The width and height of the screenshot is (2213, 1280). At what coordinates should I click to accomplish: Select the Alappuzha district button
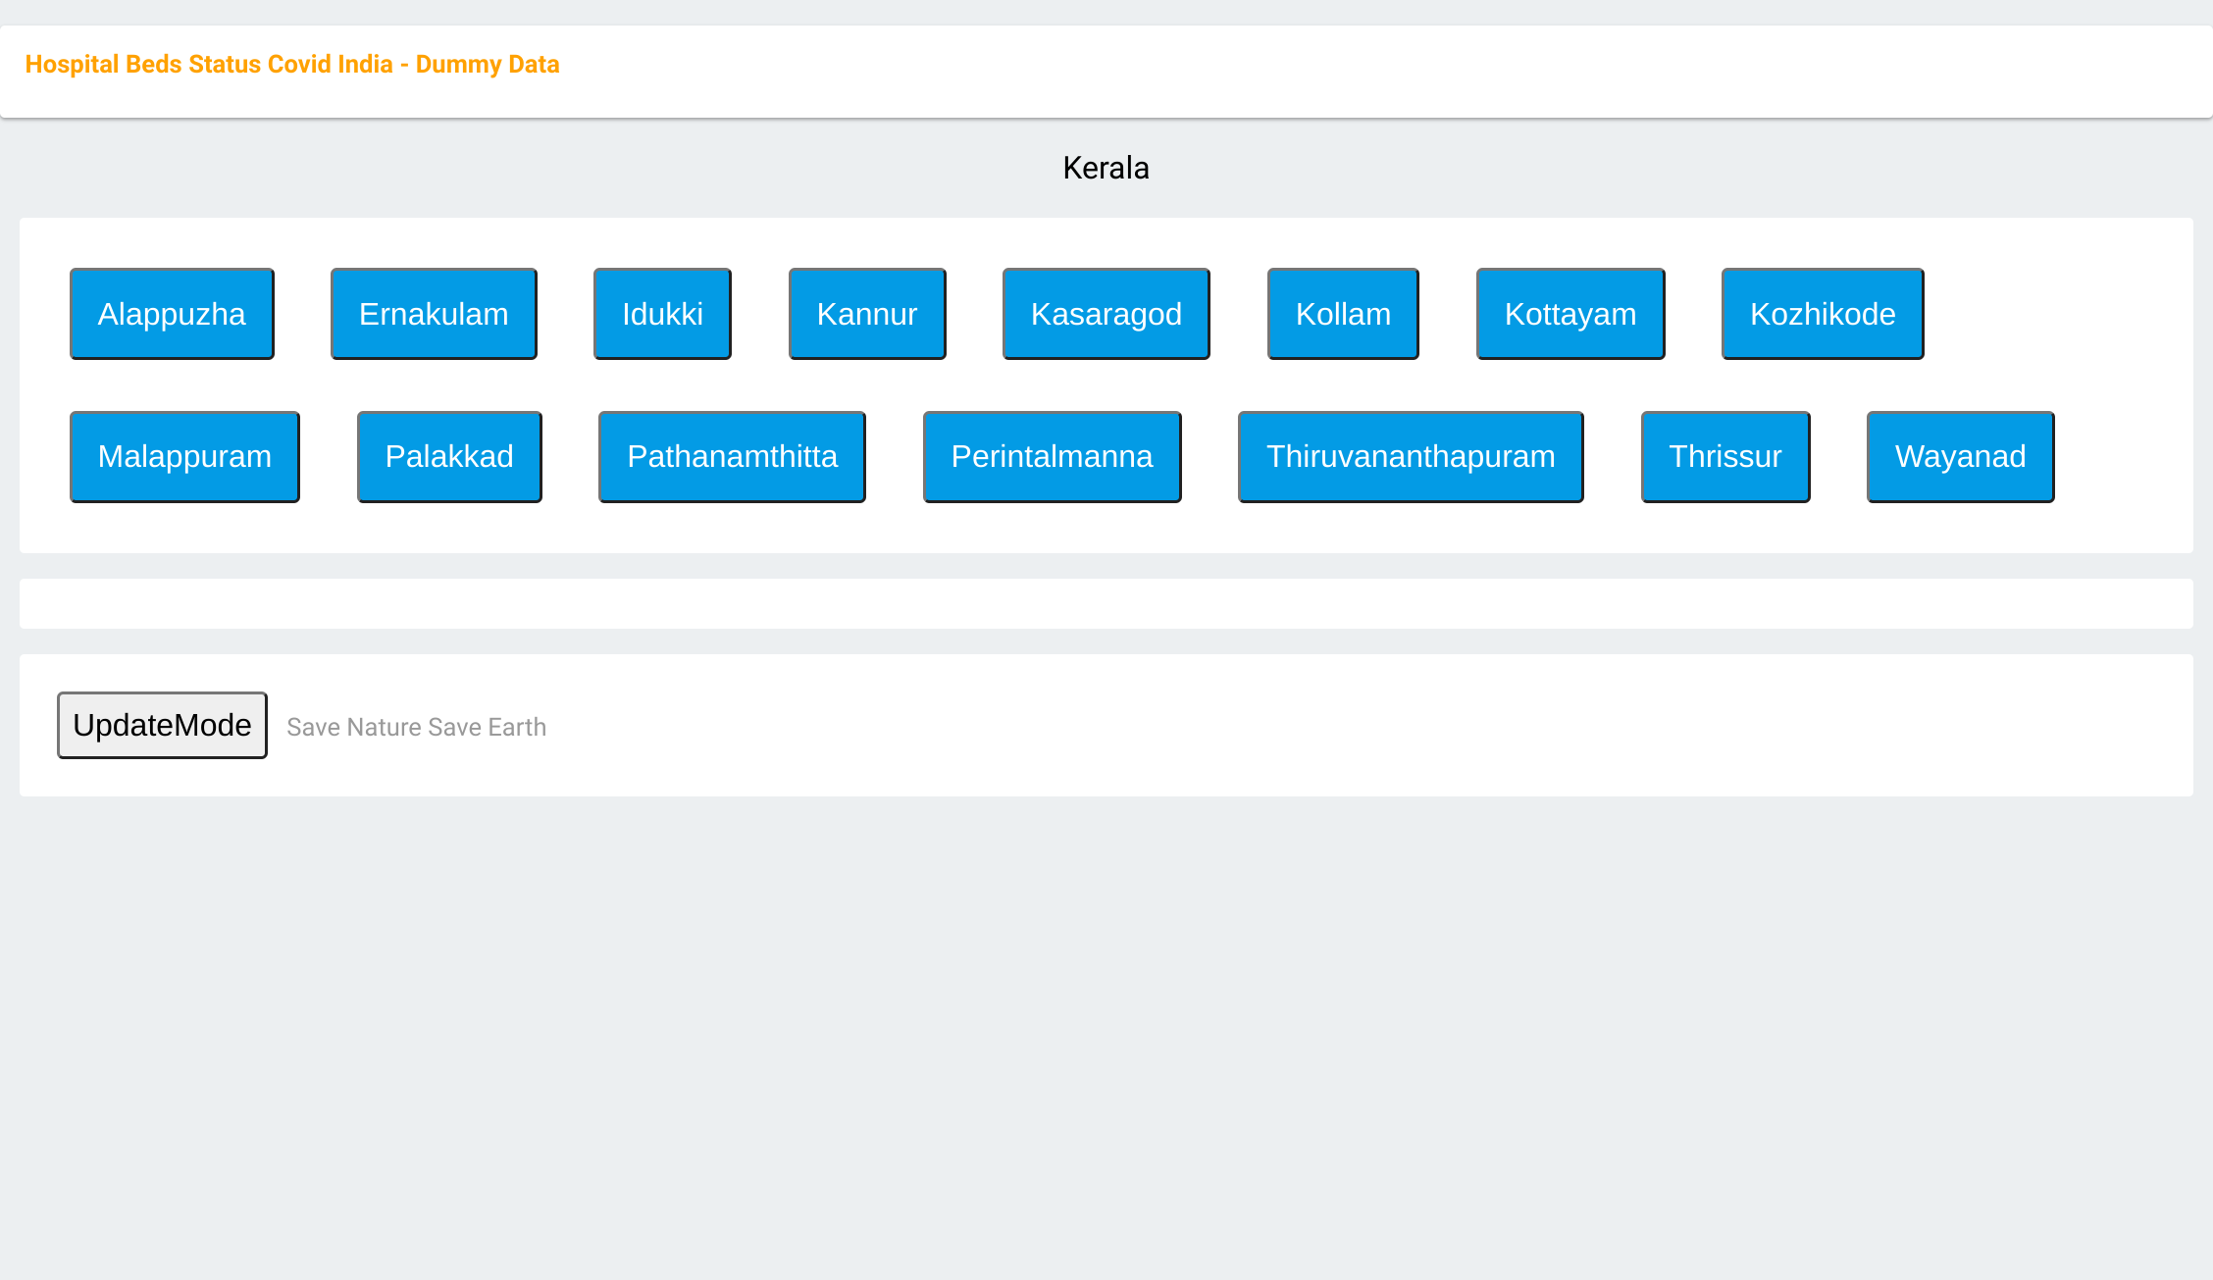click(x=172, y=314)
